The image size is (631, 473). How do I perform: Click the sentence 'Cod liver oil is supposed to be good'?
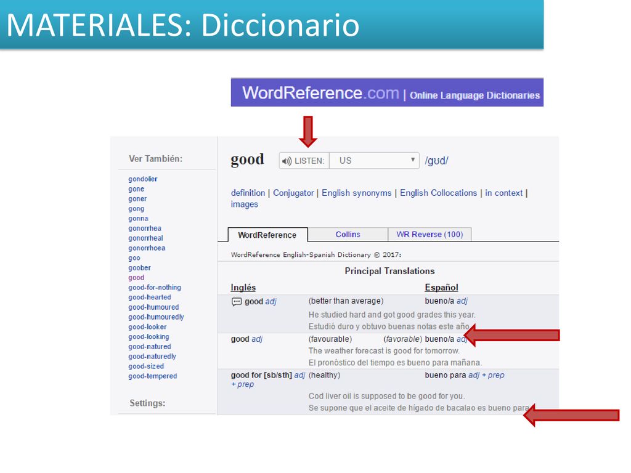click(387, 396)
